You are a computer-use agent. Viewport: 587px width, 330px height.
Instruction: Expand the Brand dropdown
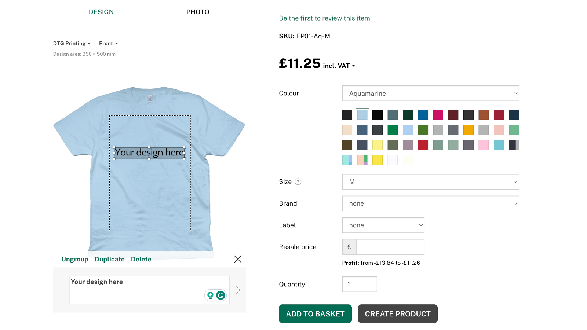pyautogui.click(x=430, y=203)
